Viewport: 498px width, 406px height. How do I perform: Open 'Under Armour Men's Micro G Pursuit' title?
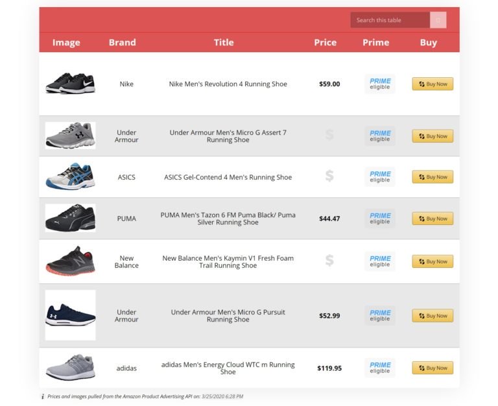[x=228, y=316]
